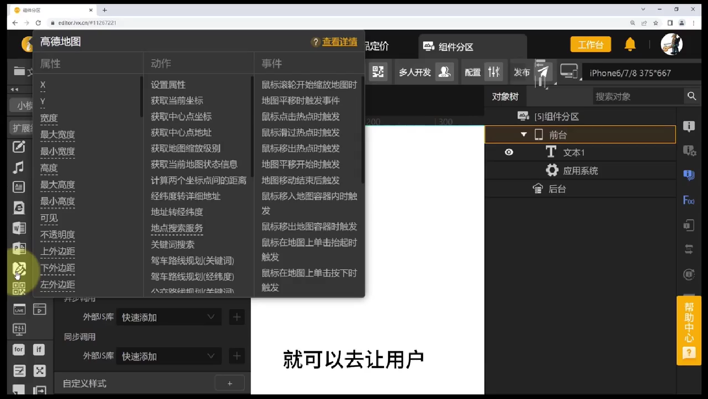Click the music note audio component
Viewport: 708px width, 399px height.
point(19,167)
